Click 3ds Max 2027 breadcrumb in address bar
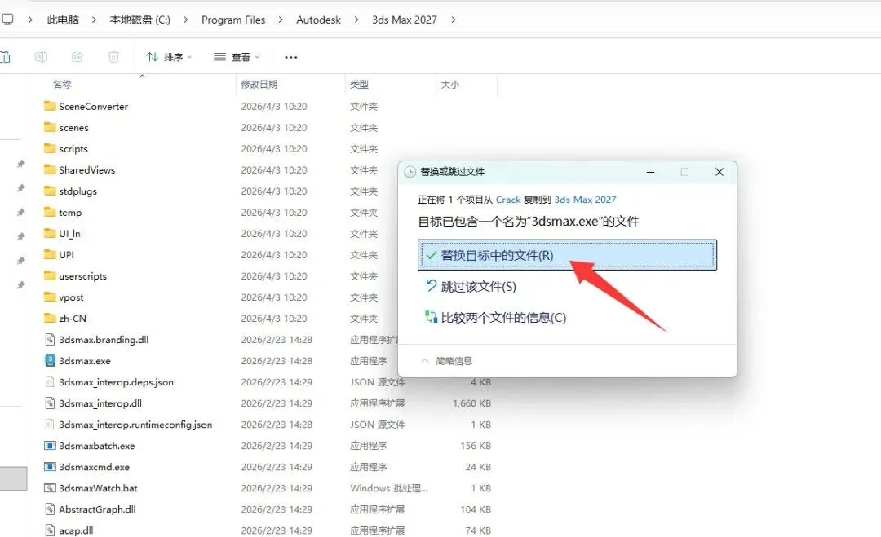Viewport: 881px width, 537px height. coord(405,20)
